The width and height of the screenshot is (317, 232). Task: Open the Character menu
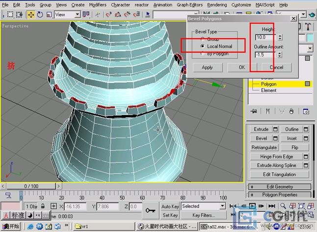(121, 4)
